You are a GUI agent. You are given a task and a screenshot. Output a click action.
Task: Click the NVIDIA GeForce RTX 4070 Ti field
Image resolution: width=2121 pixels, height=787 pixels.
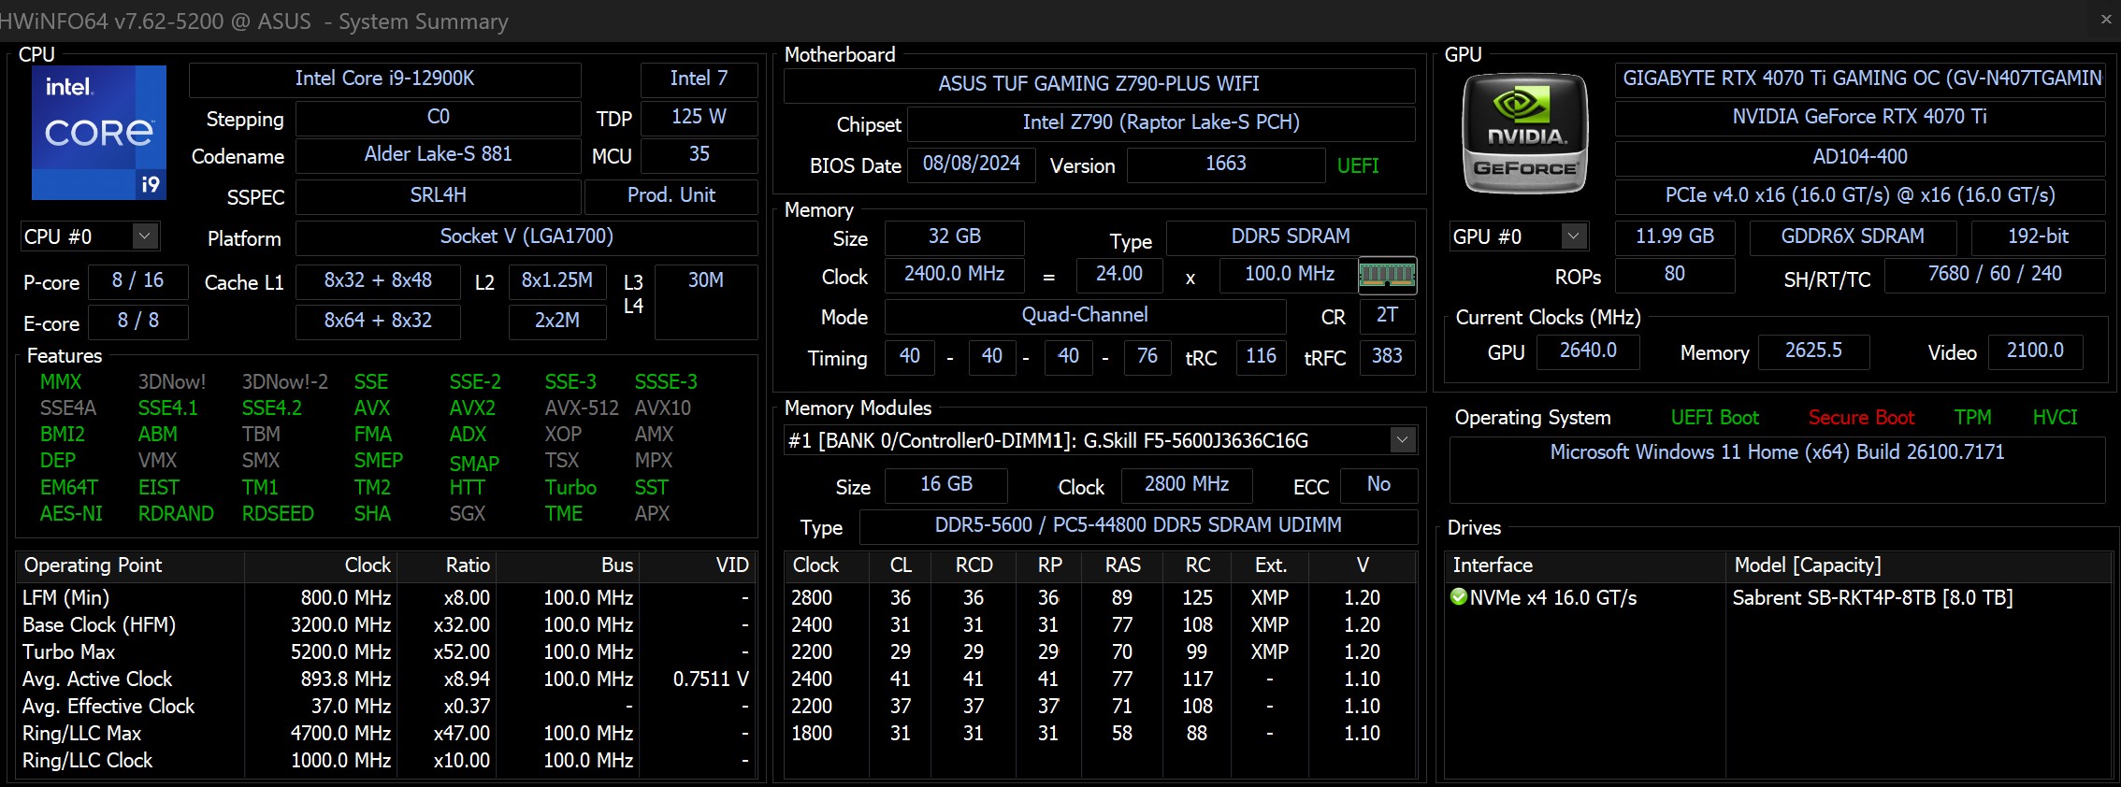coord(1858,117)
